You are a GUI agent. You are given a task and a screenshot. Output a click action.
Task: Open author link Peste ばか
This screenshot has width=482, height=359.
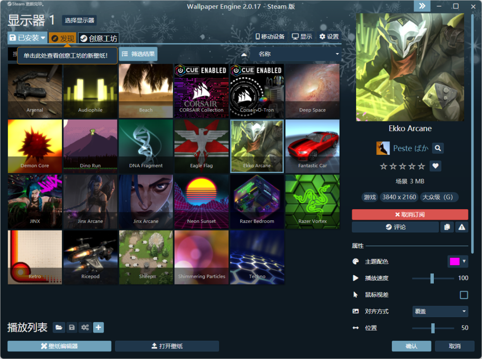[x=411, y=149]
